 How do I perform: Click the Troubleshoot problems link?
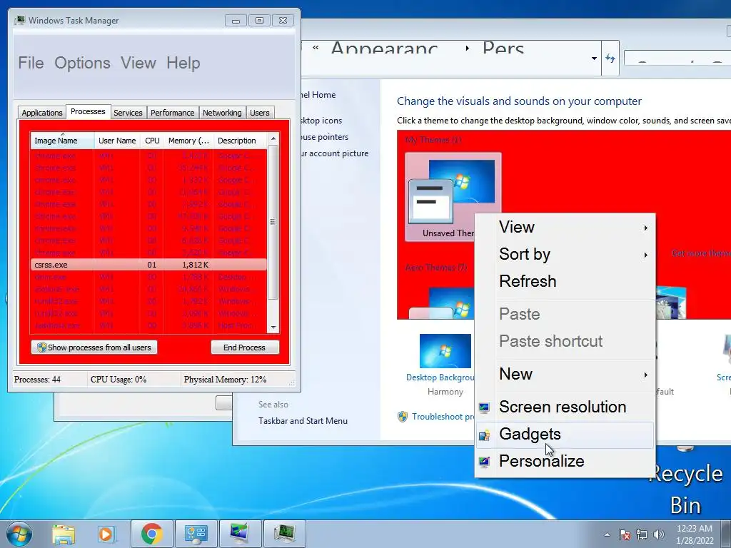(x=443, y=417)
